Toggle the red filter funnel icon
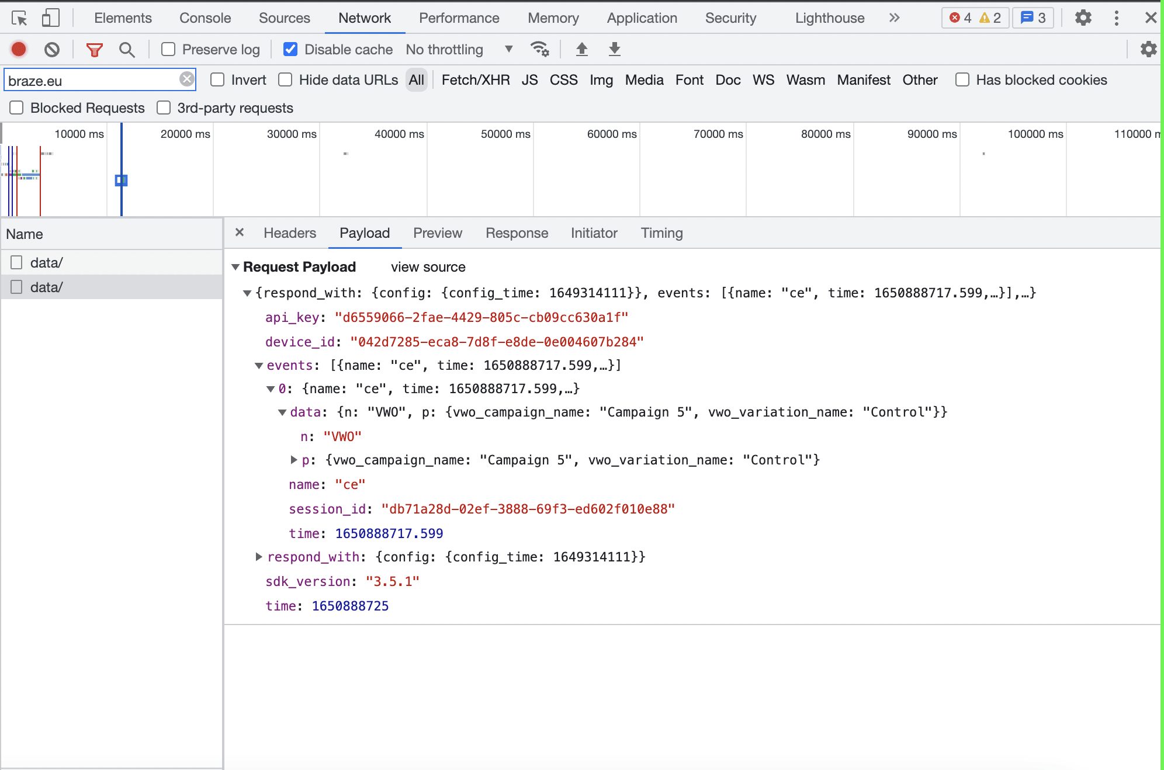1164x770 pixels. point(94,50)
